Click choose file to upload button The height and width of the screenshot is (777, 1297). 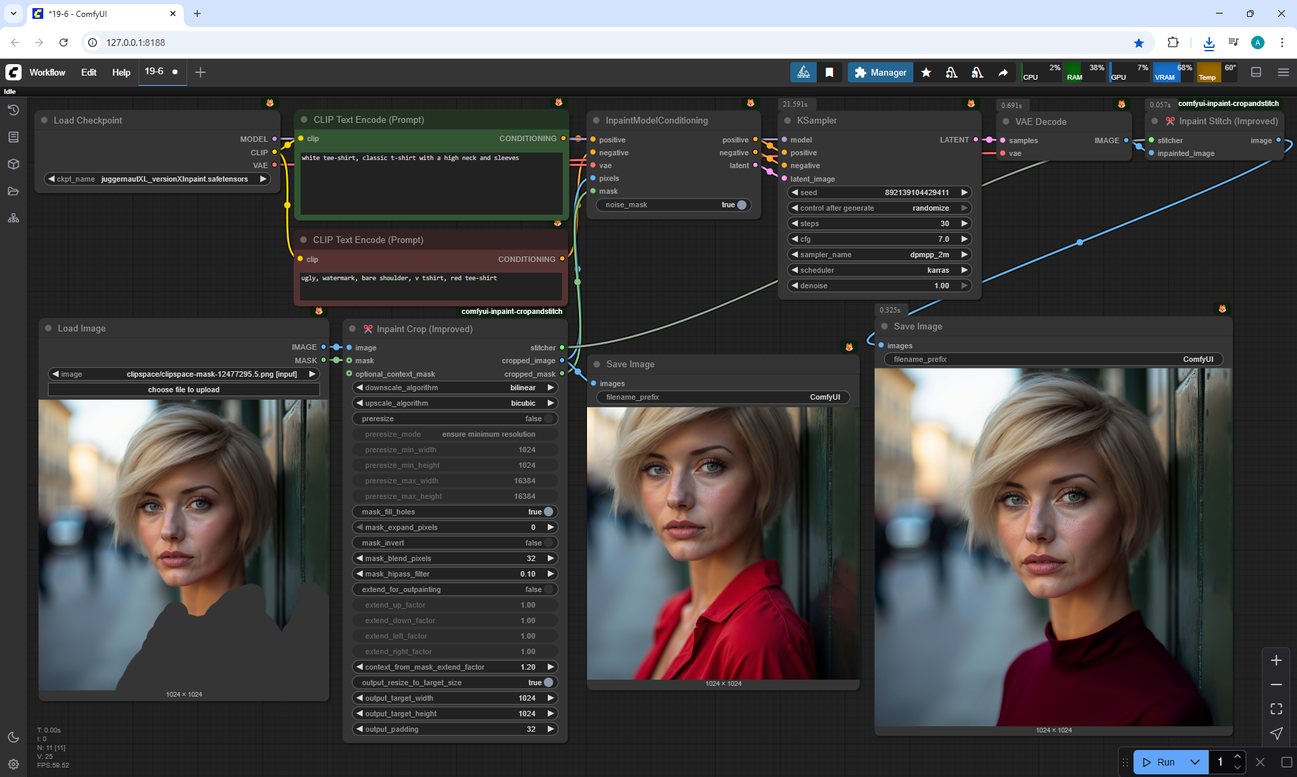[184, 390]
